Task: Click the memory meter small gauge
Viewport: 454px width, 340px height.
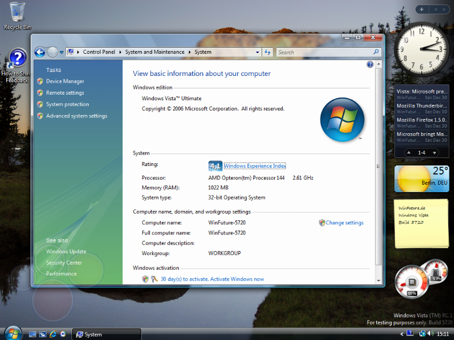Action: coord(435,272)
